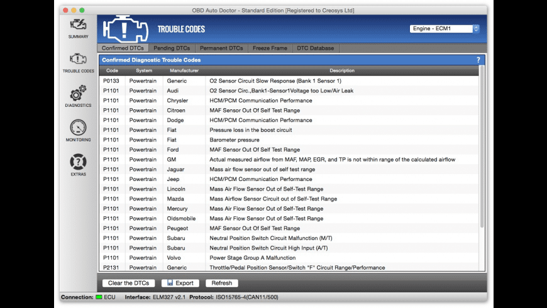
Task: Select the P0133 code row
Action: tap(289, 80)
